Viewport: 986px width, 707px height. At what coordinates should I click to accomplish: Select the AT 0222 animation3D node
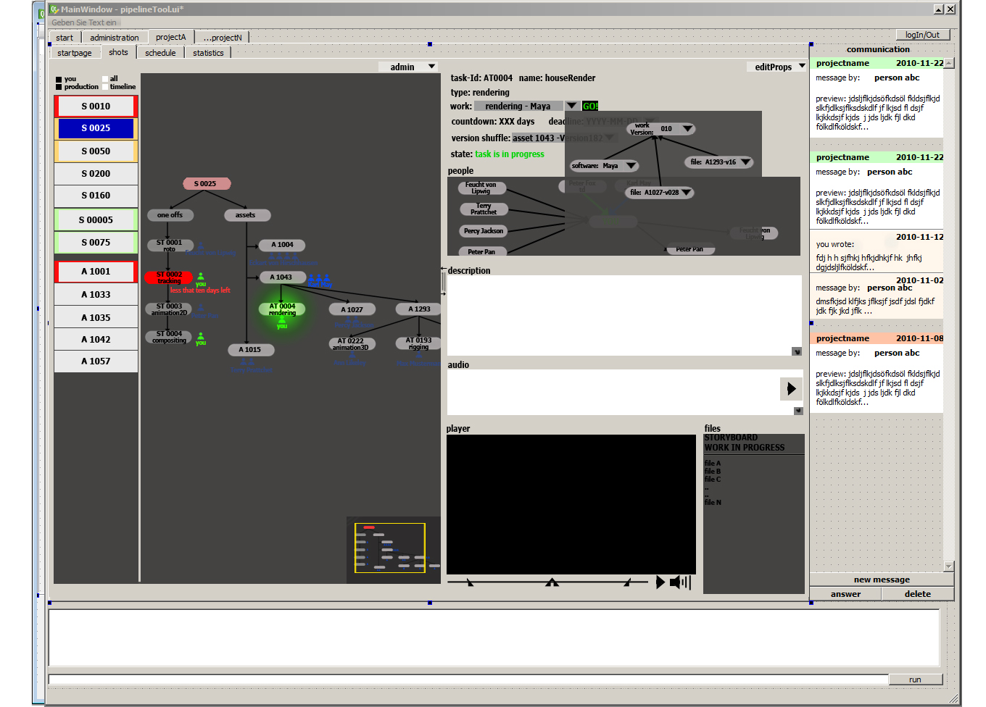point(352,344)
